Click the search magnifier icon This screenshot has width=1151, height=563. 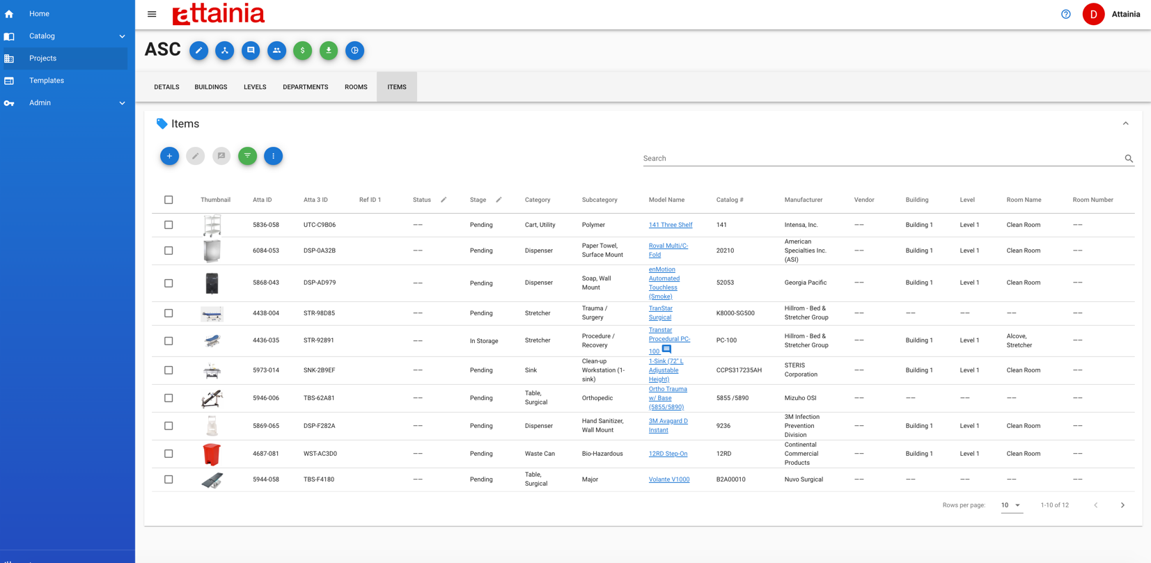(1129, 159)
